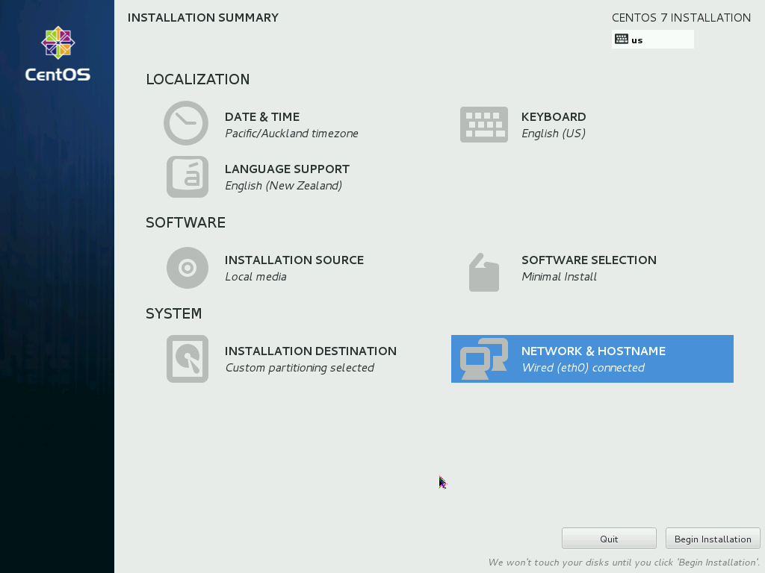Open KEYBOARD settings label

[554, 117]
